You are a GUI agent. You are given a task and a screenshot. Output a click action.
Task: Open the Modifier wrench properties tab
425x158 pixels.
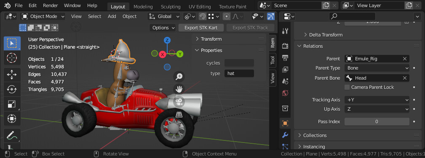click(x=285, y=135)
